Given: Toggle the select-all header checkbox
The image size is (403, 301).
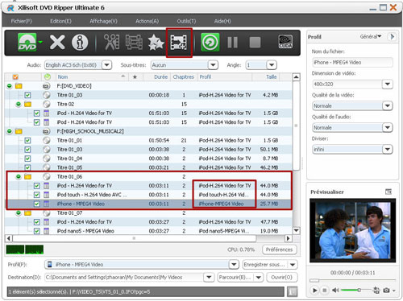Looking at the screenshot, I should [15, 77].
